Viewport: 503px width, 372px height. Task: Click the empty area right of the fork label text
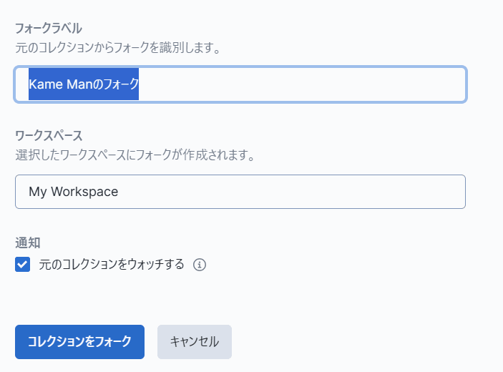click(x=301, y=84)
